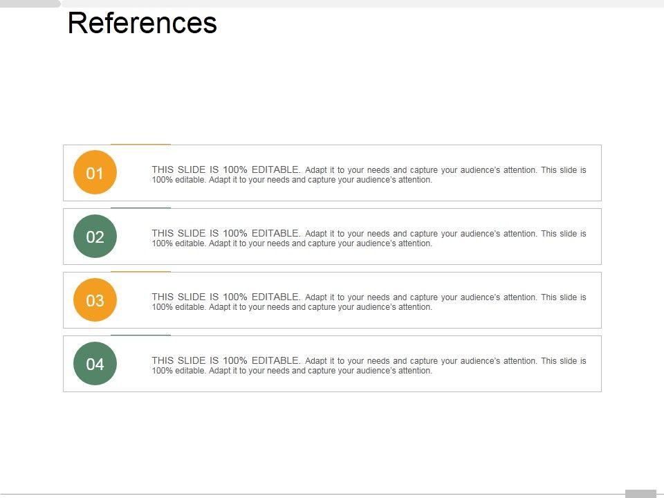The height and width of the screenshot is (498, 664).
Task: Click the uppercase heading text in row 01
Action: tap(226, 169)
